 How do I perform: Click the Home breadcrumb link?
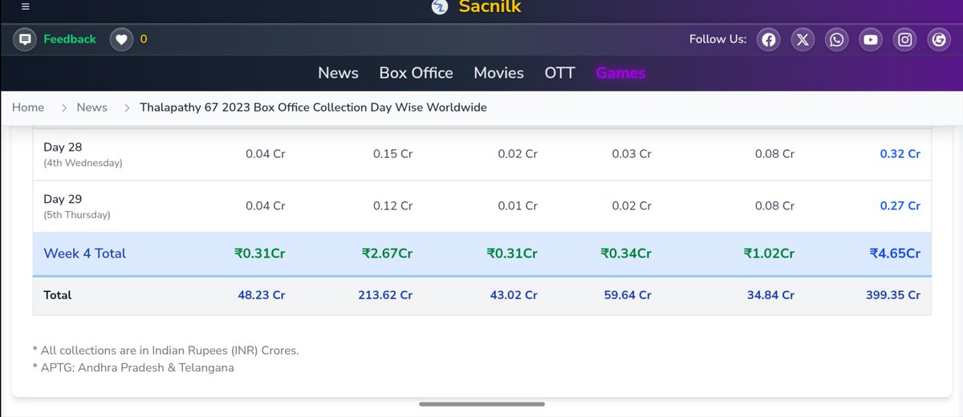[28, 107]
